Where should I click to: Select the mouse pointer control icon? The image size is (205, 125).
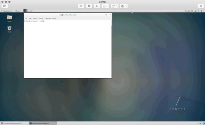pos(97,6)
